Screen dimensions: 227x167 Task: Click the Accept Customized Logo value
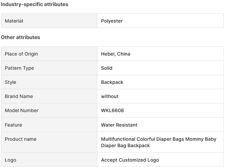click(130, 160)
